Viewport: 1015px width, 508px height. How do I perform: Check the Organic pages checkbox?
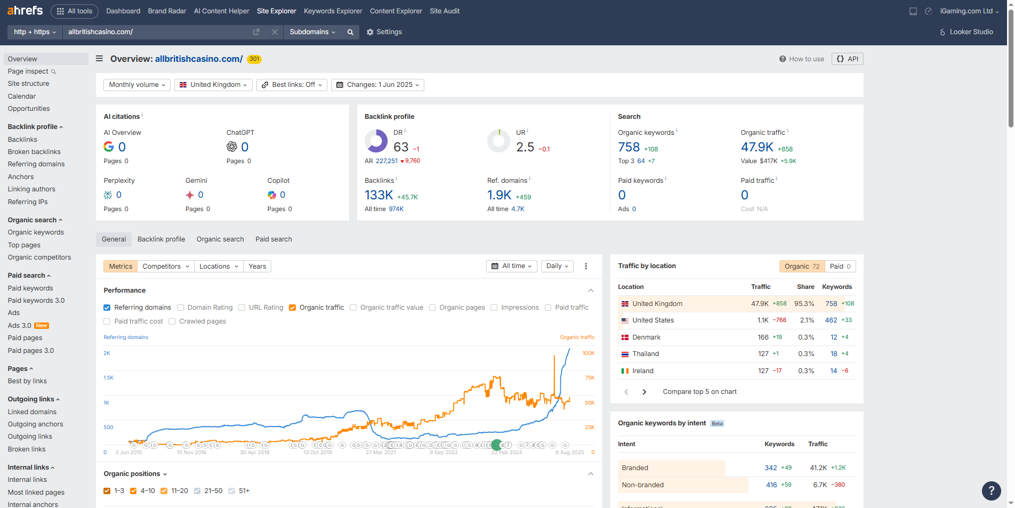click(x=432, y=308)
